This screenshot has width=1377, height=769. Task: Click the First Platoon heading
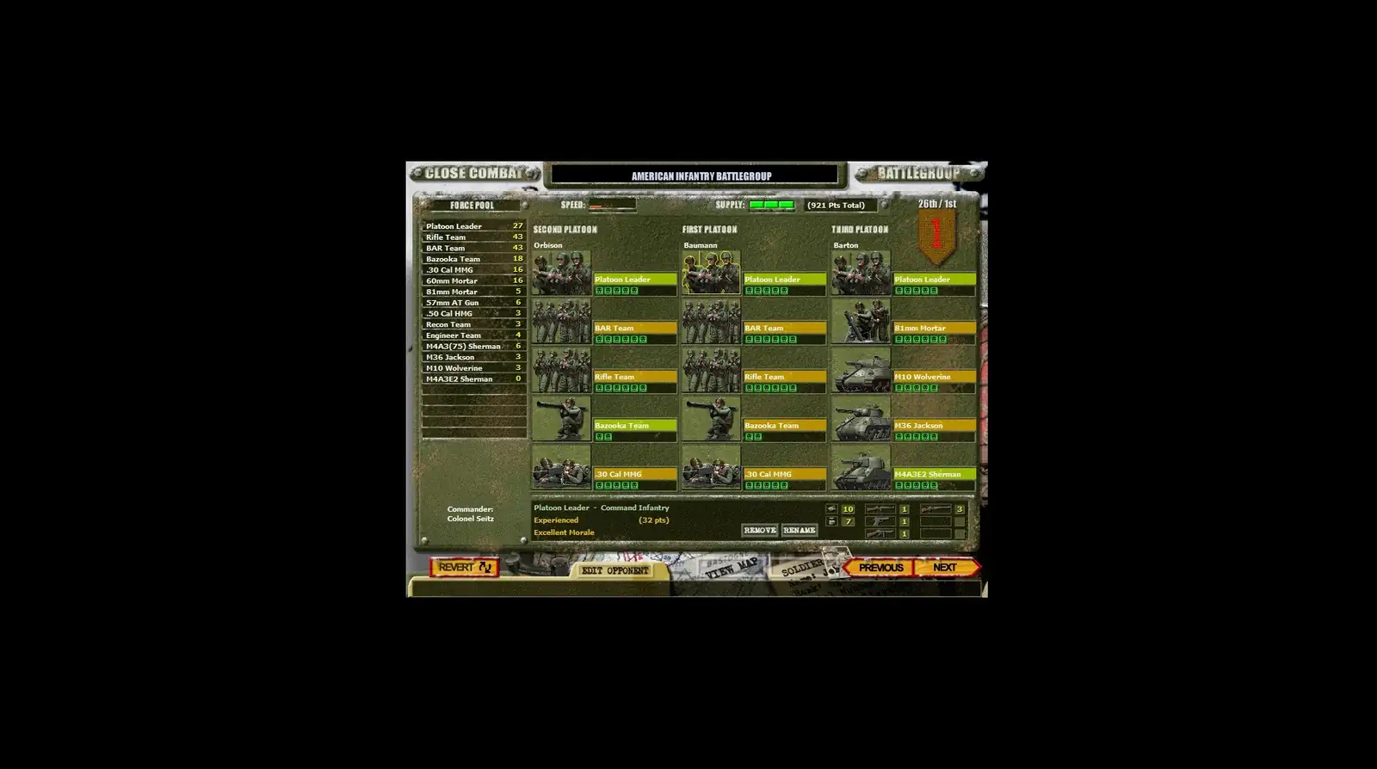(710, 230)
